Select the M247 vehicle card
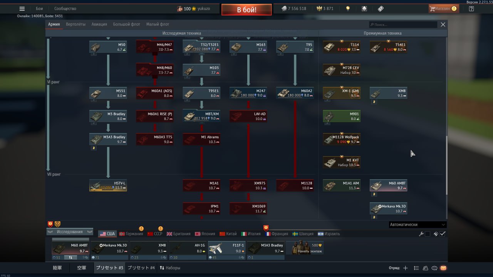Image resolution: width=493 pixels, height=277 pixels. [248, 93]
